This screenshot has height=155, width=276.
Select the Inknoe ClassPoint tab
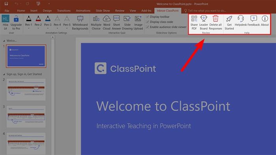click(x=168, y=11)
